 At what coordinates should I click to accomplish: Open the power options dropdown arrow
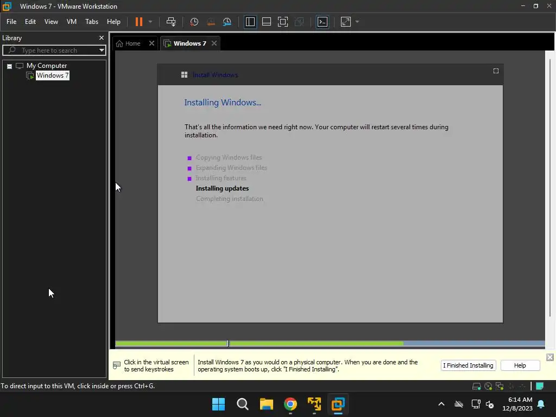pyautogui.click(x=150, y=22)
